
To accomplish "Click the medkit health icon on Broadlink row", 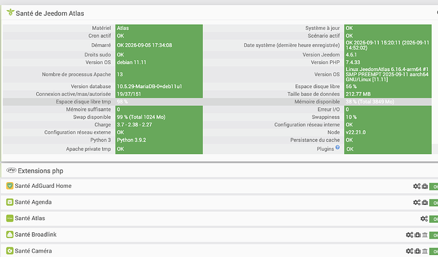I will point(418,235).
